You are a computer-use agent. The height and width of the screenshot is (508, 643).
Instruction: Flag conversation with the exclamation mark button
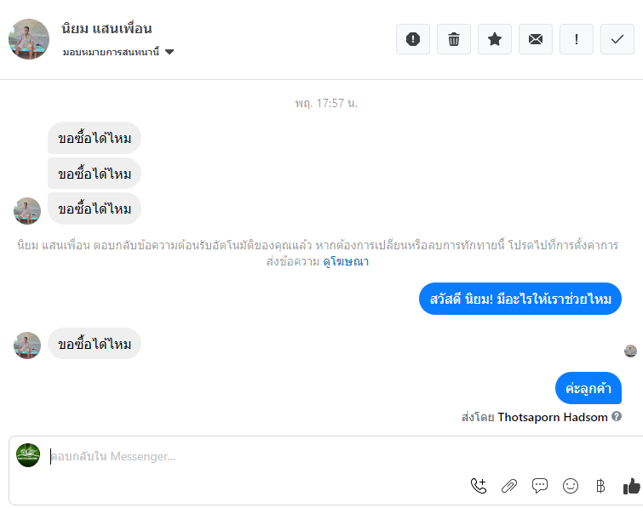(x=577, y=39)
